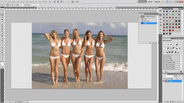Toggle lock position
The image size is (184, 103).
point(170,79)
